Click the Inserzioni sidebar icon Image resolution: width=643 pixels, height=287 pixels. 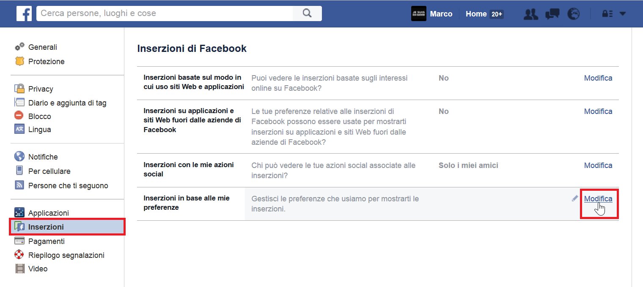[19, 227]
